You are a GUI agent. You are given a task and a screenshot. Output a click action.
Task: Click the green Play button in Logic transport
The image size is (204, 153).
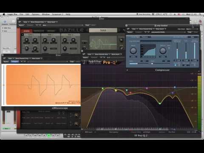point(49,135)
